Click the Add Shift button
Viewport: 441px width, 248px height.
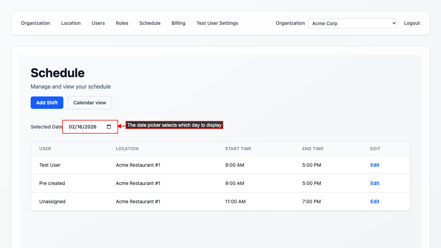[47, 103]
